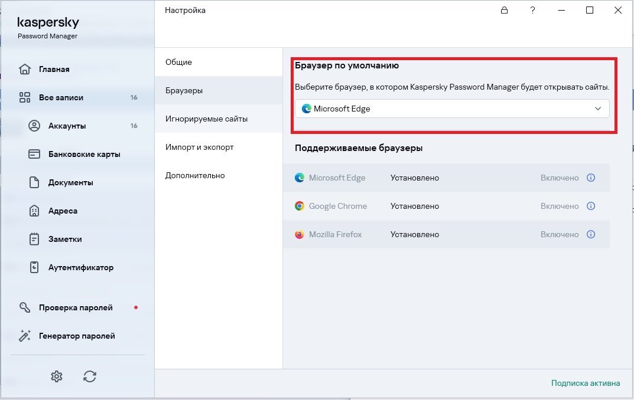Click the Google Chrome browser name
634x400 pixels.
pyautogui.click(x=338, y=206)
